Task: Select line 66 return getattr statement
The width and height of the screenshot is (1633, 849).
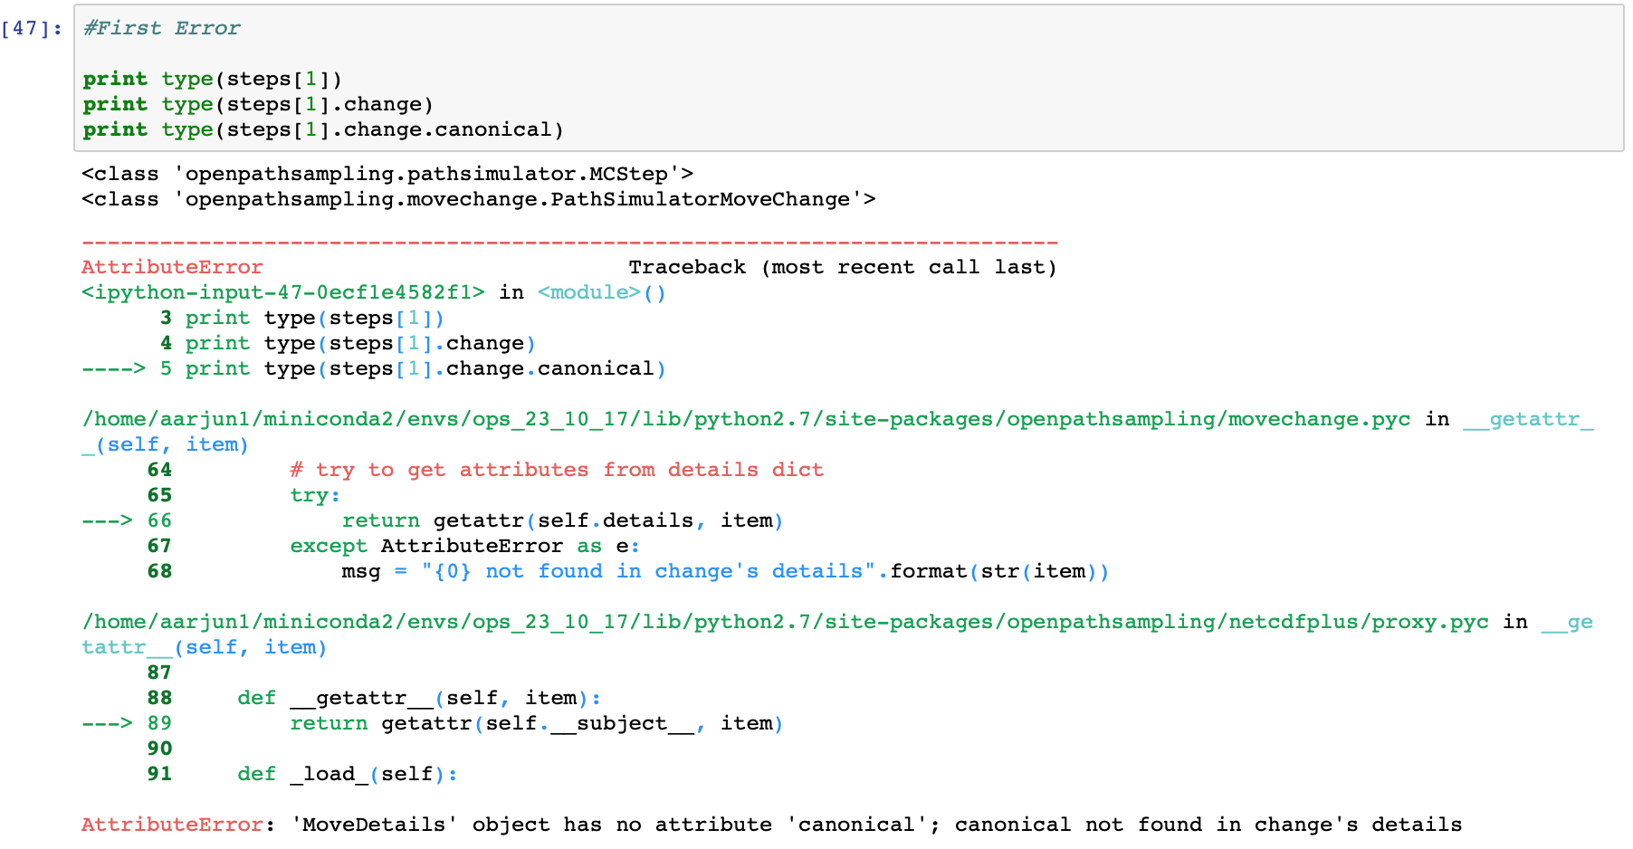Action: 561,520
